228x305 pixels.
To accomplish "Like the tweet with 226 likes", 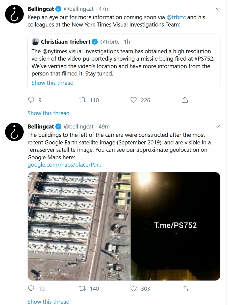I will 134,100.
